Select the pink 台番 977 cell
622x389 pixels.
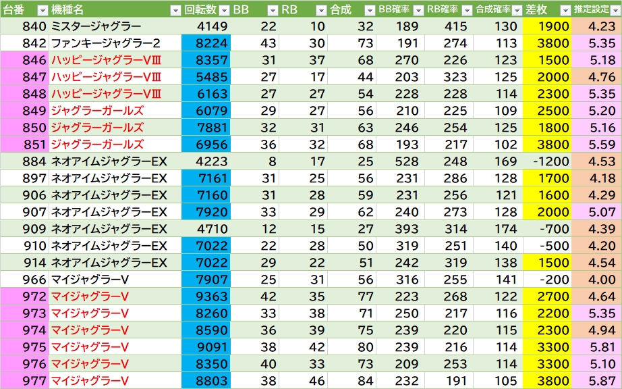click(24, 380)
